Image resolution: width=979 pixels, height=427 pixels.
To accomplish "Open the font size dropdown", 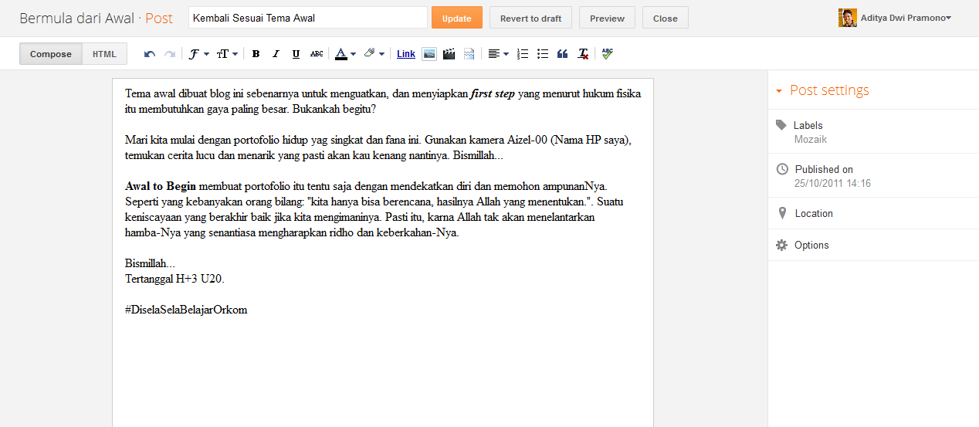I will coord(226,54).
